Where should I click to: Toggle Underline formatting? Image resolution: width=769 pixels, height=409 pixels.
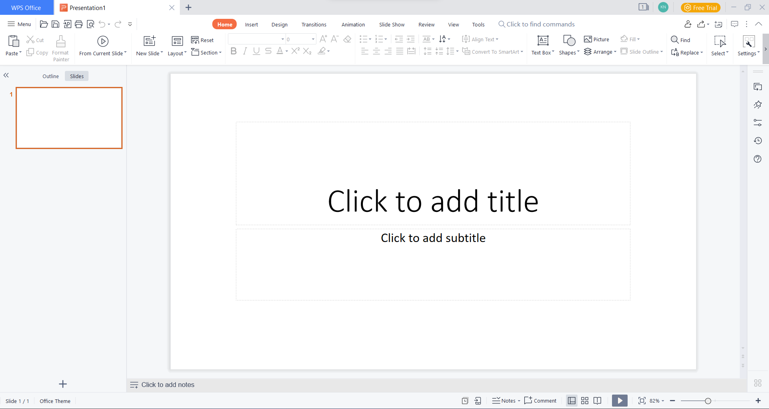coord(256,51)
